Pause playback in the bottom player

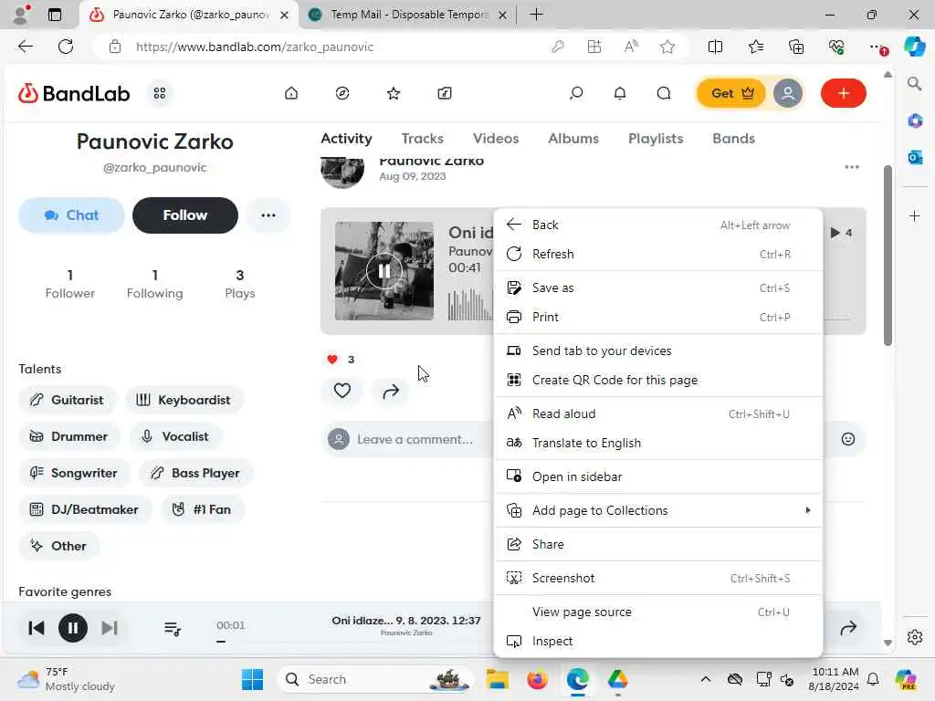pyautogui.click(x=73, y=628)
